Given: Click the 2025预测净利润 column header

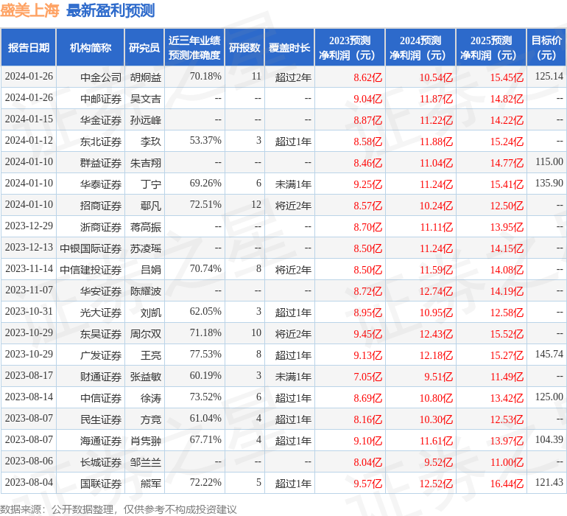Looking at the screenshot, I should click(x=491, y=47).
